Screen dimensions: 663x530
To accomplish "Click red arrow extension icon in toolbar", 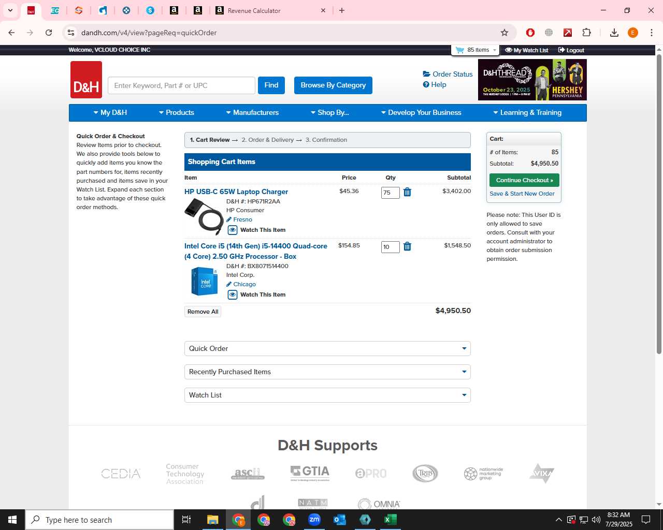I will (x=568, y=33).
